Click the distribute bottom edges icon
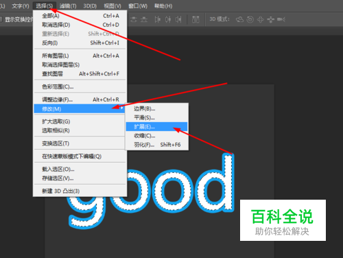 [144, 20]
